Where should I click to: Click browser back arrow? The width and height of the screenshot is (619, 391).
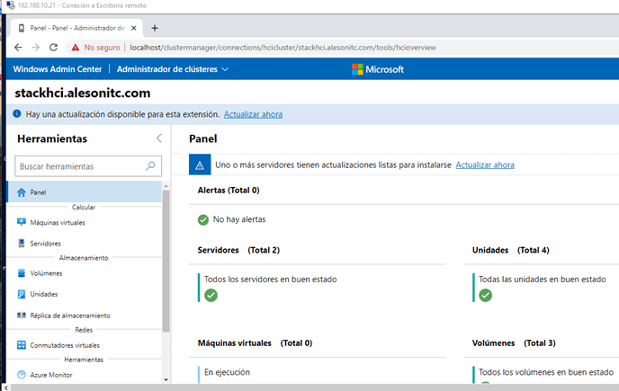18,48
